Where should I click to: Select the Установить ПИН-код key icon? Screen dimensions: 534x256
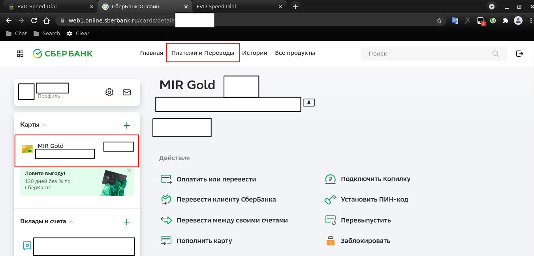tap(331, 199)
